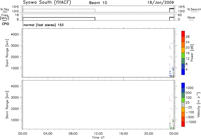Image resolution: width=201 pixels, height=139 pixels.
Task: Click the dotted noise line in N.Sky panel
Action: point(59,9)
